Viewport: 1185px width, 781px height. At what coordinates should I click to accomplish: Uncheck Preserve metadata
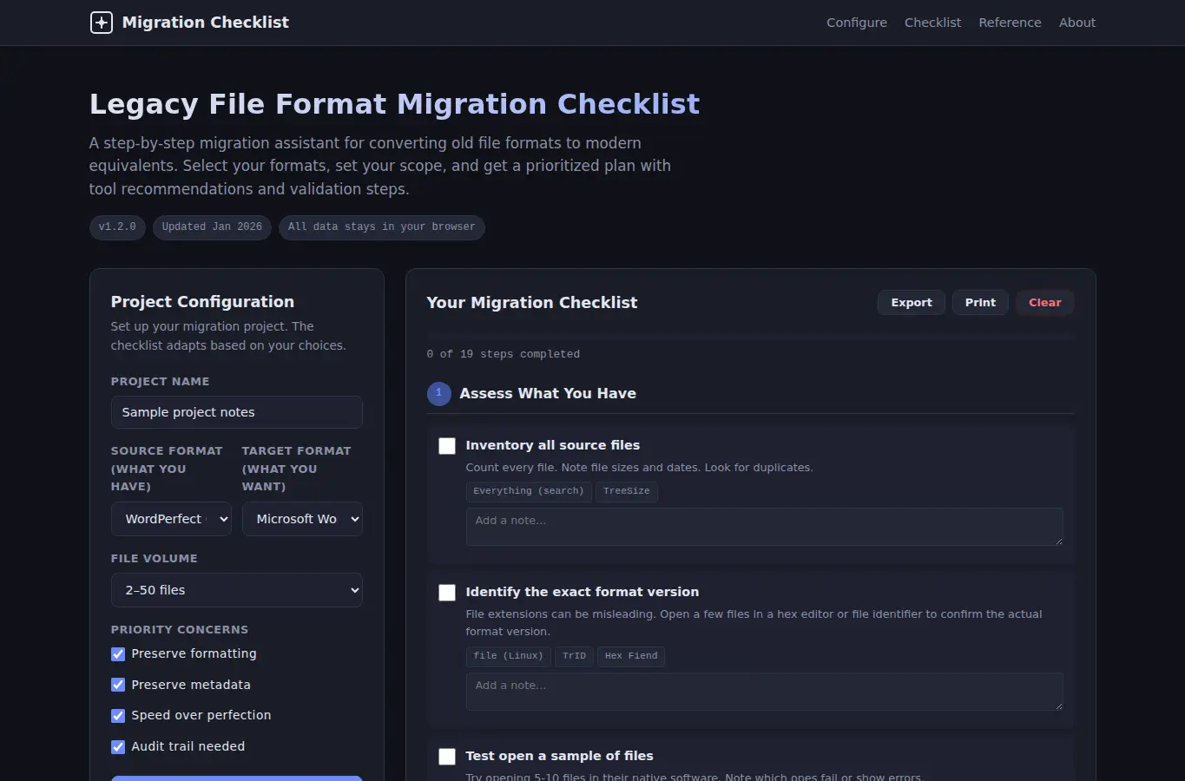point(118,685)
